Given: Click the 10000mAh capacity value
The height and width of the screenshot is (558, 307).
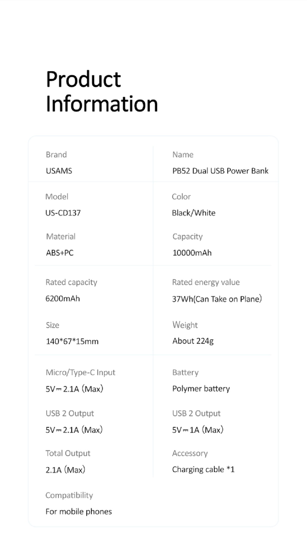Looking at the screenshot, I should (192, 253).
